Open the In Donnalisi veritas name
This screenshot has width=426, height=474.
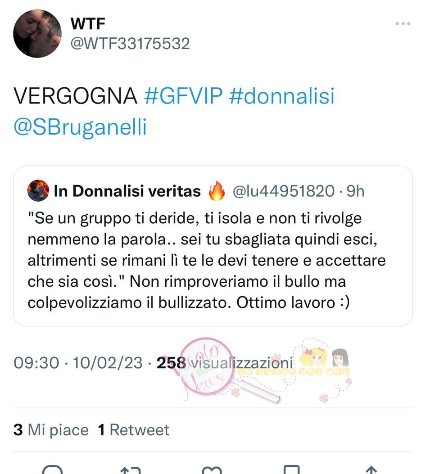point(127,191)
